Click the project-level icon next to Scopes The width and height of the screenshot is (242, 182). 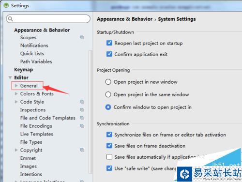[x=82, y=37]
